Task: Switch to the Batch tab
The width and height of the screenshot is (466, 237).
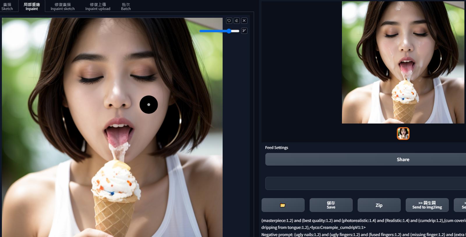Action: (126, 6)
